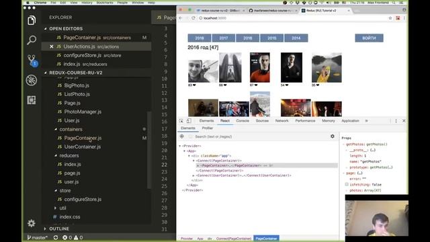Switch to the DevTools Elements tab
This screenshot has width=430, height=242.
(x=206, y=121)
